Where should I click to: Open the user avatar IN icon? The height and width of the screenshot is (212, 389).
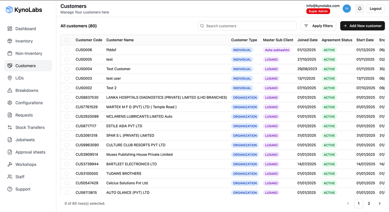point(346,9)
